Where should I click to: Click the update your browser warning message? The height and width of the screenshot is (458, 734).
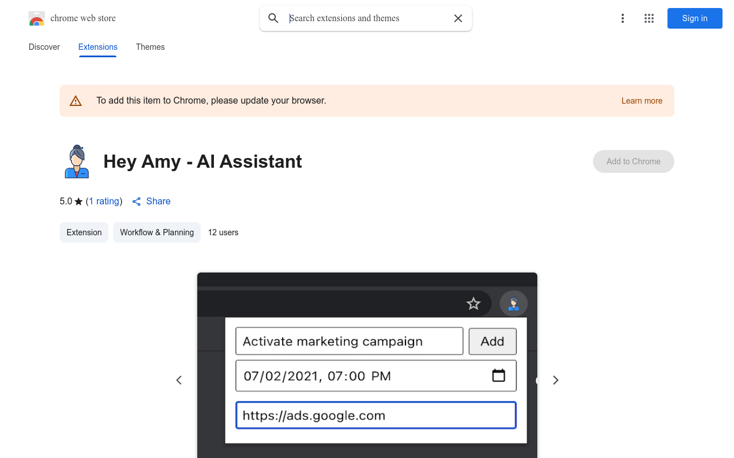(211, 101)
